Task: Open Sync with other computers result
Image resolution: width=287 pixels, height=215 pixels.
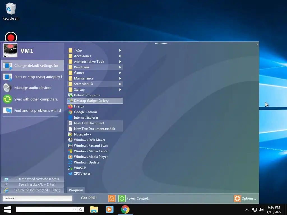Action: pyautogui.click(x=33, y=99)
